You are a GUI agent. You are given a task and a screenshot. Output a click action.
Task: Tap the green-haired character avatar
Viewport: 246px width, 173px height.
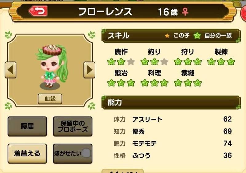point(52,67)
